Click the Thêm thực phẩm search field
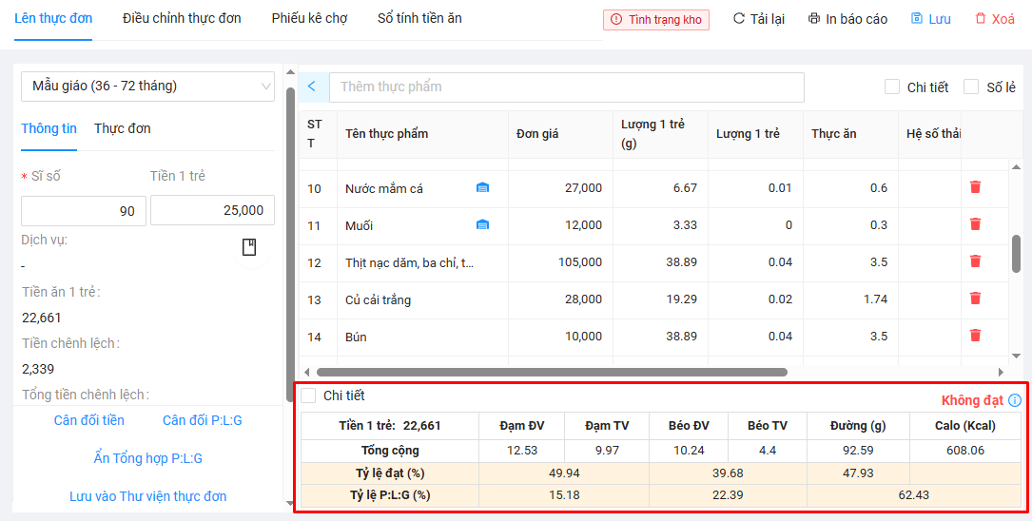 tap(566, 87)
